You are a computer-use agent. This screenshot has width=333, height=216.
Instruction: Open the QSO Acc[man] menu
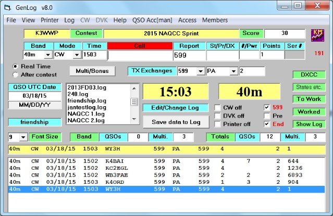pyautogui.click(x=153, y=20)
